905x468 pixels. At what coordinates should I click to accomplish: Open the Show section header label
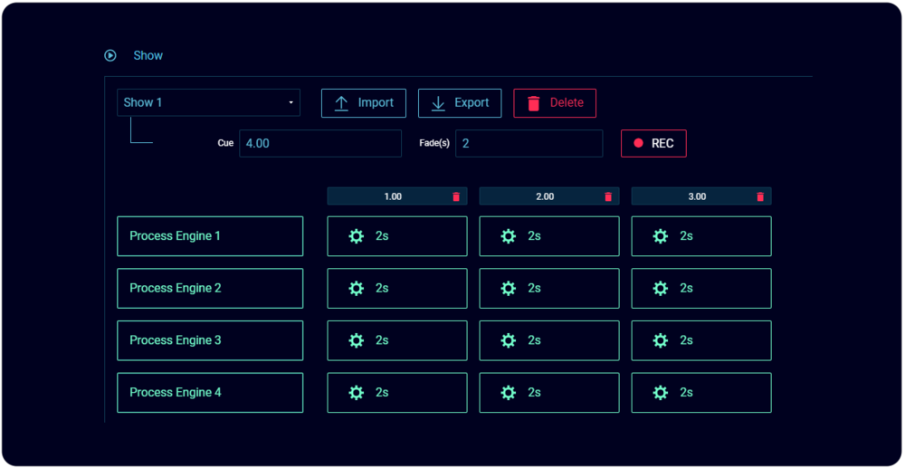click(x=148, y=55)
